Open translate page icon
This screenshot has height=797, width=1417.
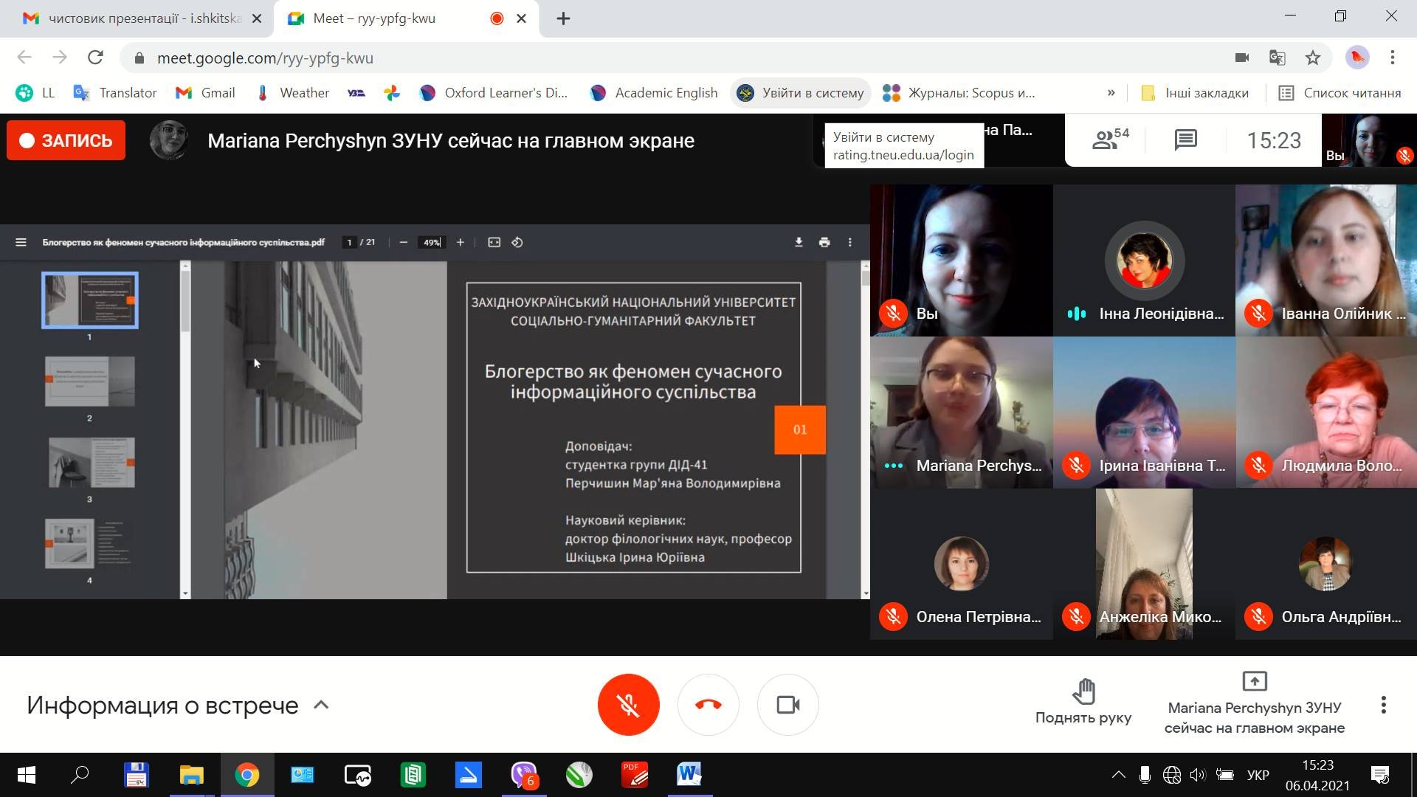[1278, 58]
